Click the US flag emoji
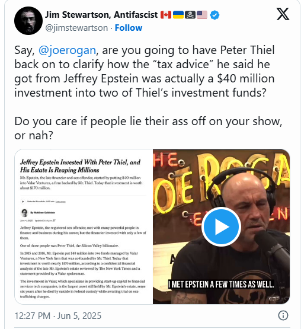Image resolution: width=301 pixels, height=329 pixels. point(202,15)
